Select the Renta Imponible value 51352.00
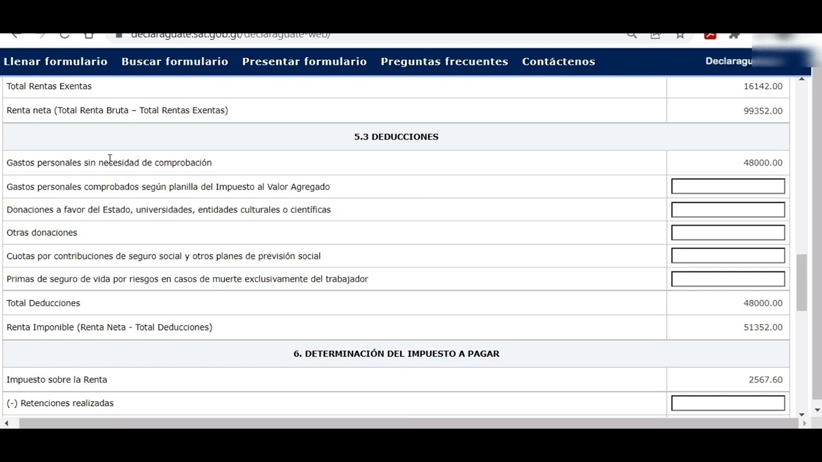 point(763,327)
